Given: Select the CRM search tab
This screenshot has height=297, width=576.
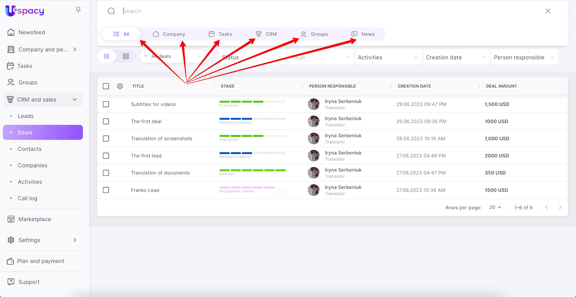Looking at the screenshot, I should point(266,34).
